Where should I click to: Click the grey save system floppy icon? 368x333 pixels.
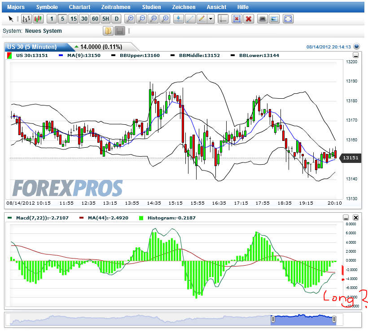point(120,31)
